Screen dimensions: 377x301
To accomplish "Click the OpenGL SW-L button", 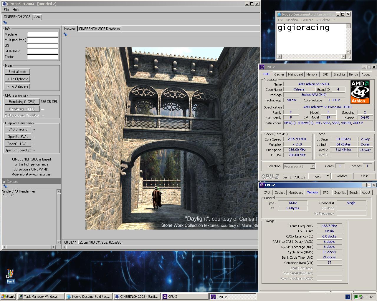I will [18, 137].
